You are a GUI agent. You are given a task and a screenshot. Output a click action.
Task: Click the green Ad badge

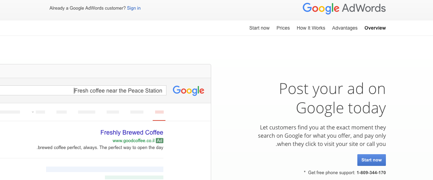click(160, 141)
